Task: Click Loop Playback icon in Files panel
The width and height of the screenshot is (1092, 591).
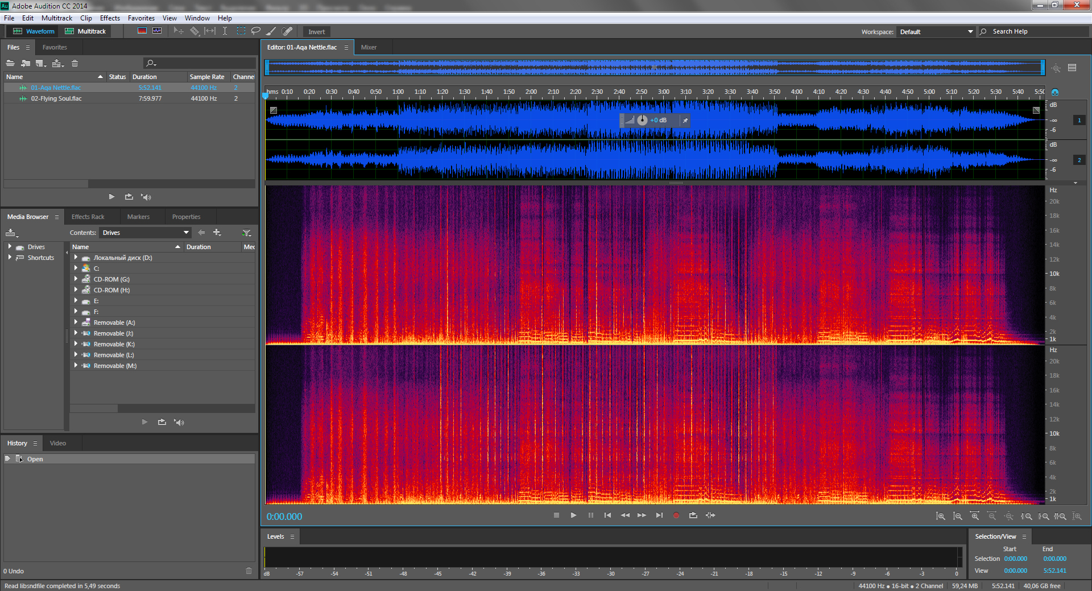Action: coord(129,197)
